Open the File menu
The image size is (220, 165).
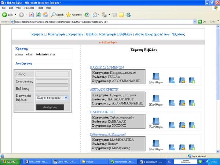tap(4, 8)
